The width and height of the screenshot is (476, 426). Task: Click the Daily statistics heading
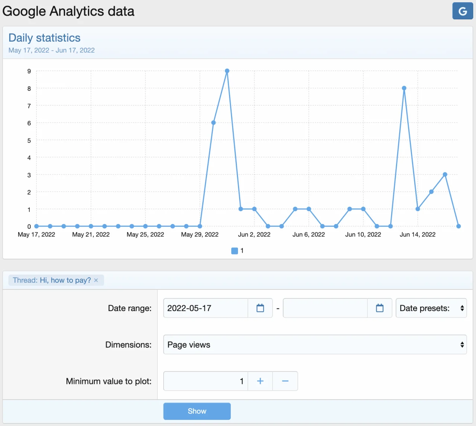pyautogui.click(x=44, y=38)
